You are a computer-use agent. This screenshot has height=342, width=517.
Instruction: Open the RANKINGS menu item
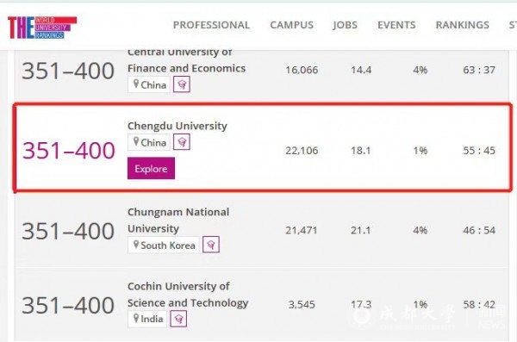click(462, 25)
